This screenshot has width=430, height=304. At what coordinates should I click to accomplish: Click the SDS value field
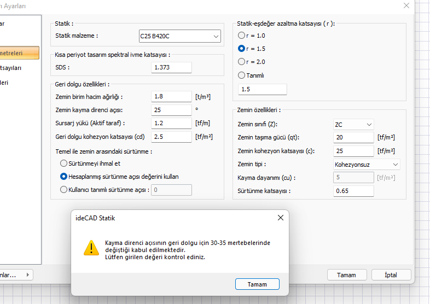pyautogui.click(x=171, y=67)
